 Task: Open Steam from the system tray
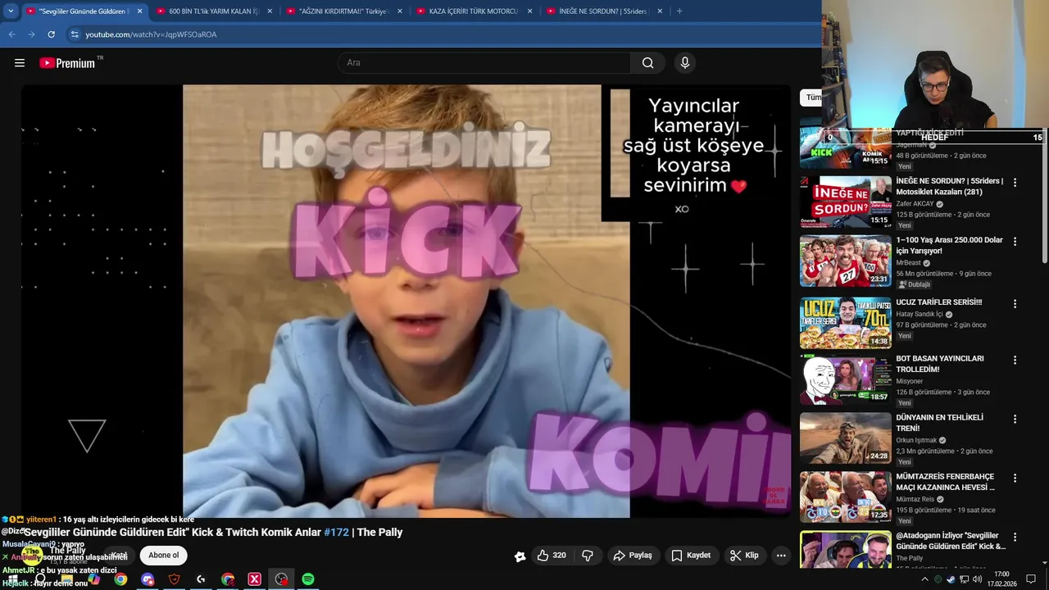(x=951, y=579)
